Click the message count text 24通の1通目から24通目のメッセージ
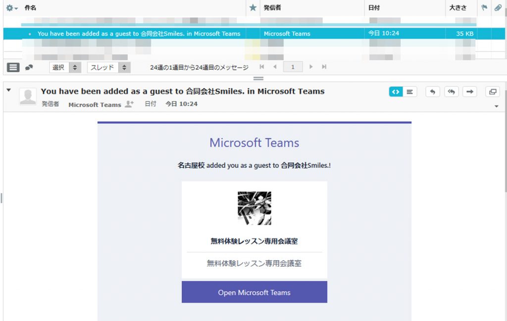The height and width of the screenshot is (321, 507). (x=199, y=67)
